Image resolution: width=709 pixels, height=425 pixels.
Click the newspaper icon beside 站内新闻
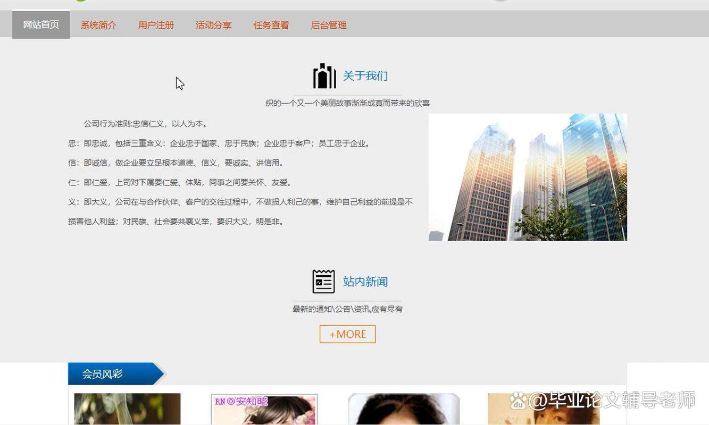point(323,282)
